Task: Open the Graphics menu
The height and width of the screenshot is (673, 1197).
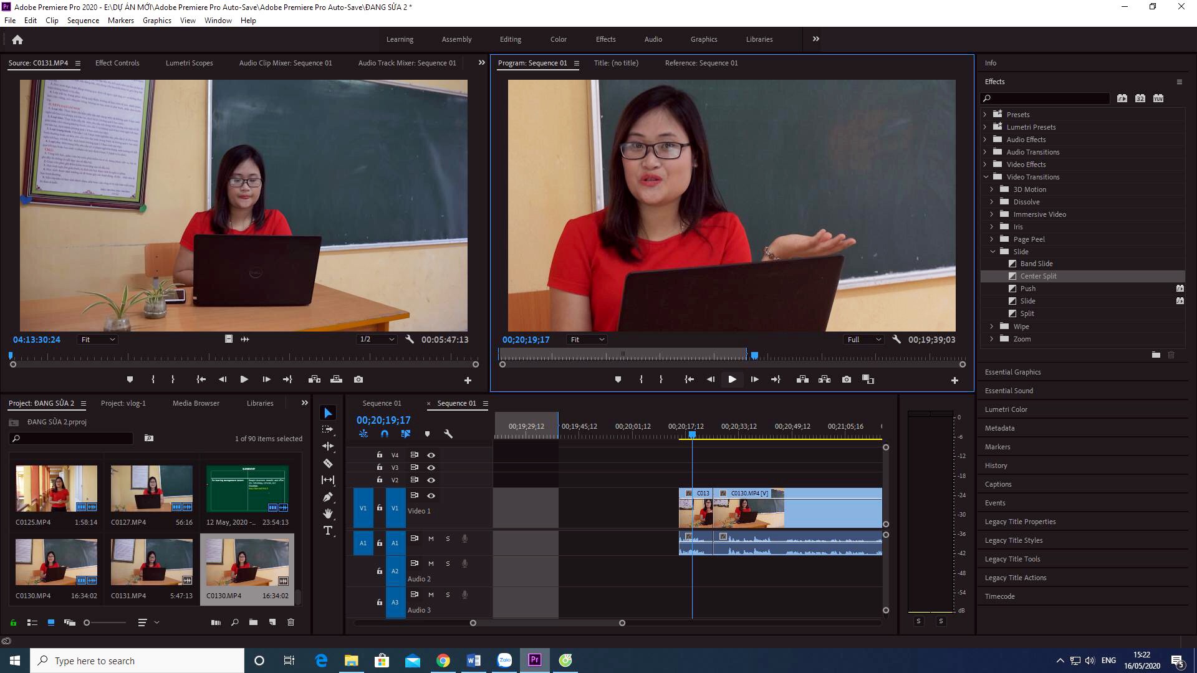Action: point(156,21)
